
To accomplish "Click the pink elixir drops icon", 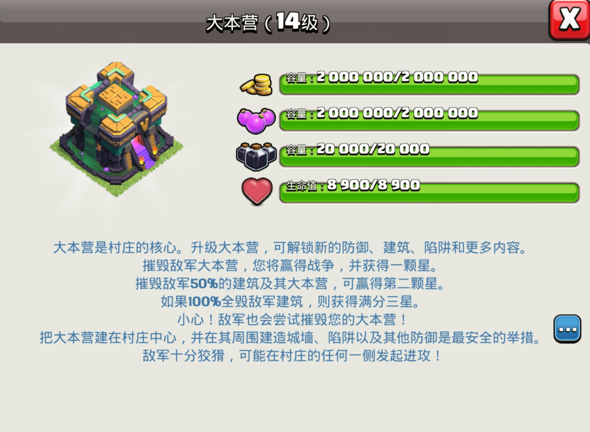I will [256, 121].
